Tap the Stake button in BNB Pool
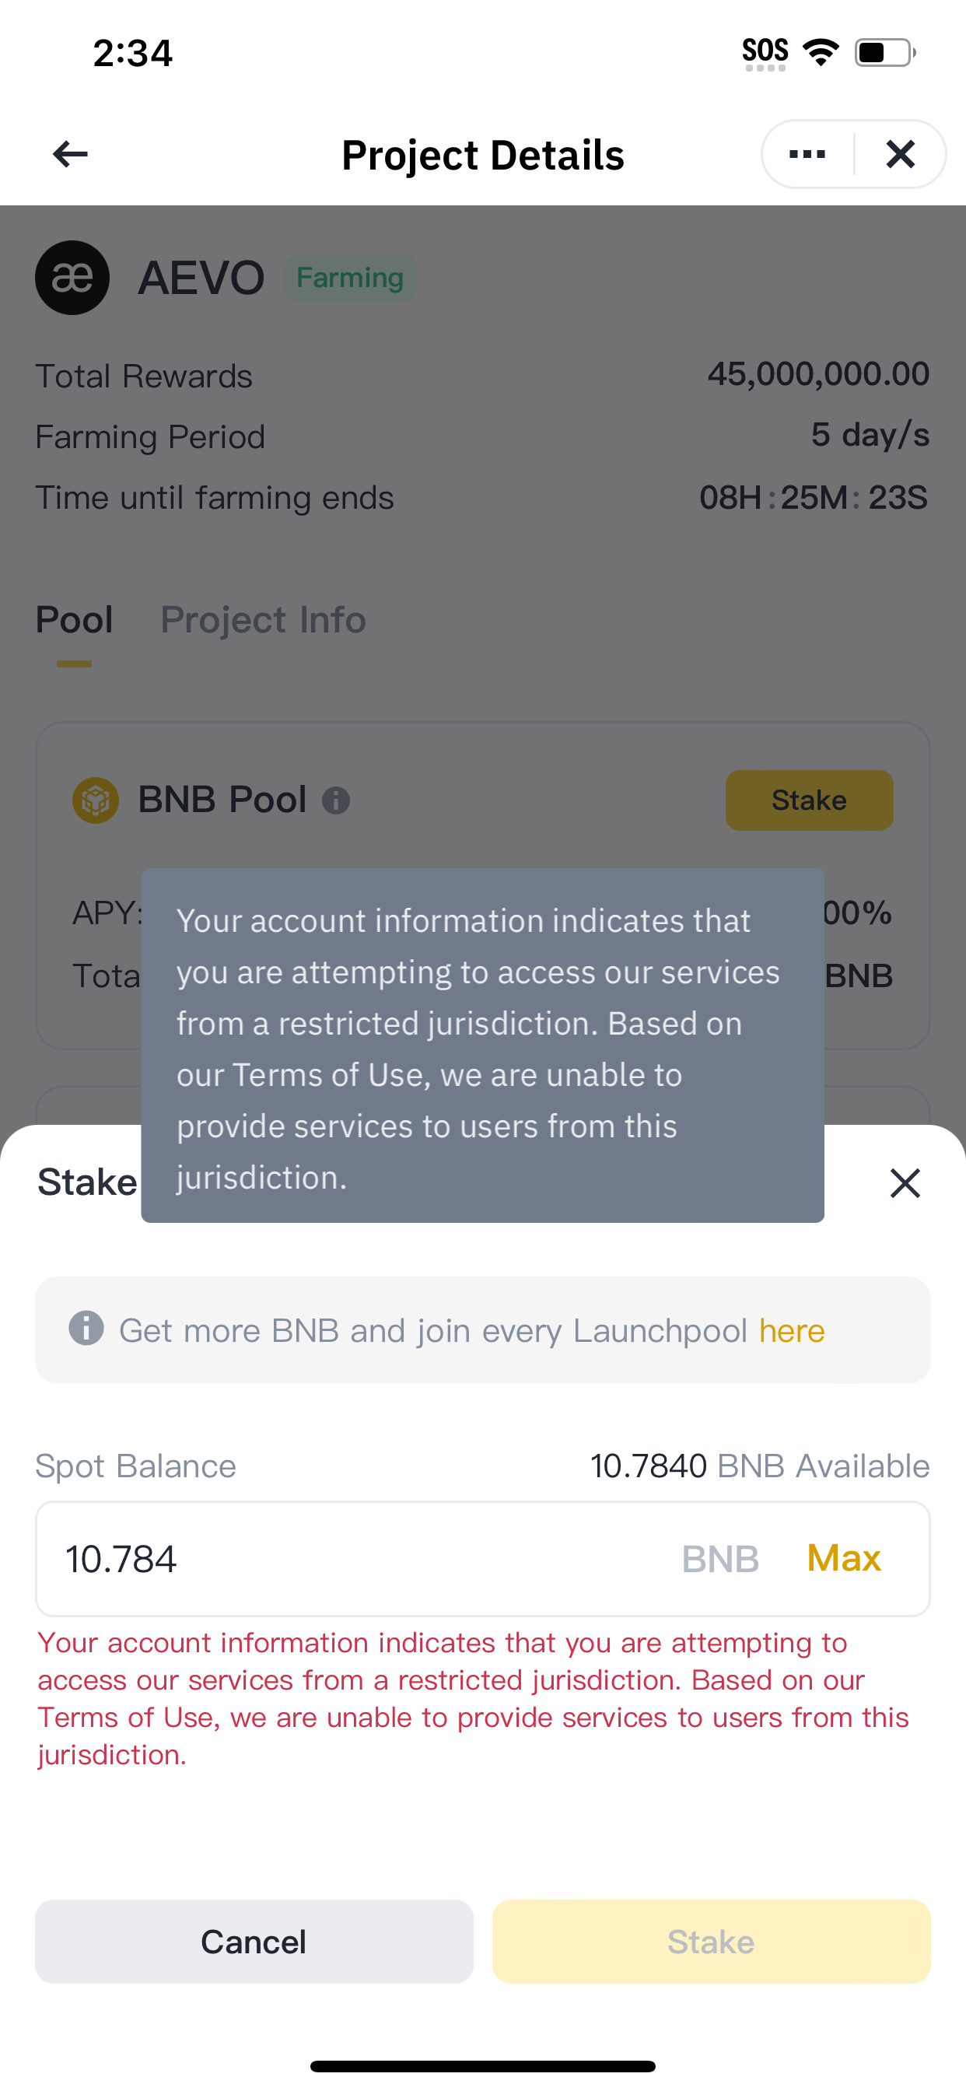The image size is (966, 2091). [x=810, y=800]
